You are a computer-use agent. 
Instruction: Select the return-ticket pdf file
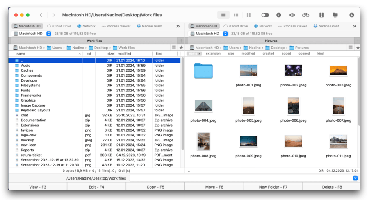94,155
